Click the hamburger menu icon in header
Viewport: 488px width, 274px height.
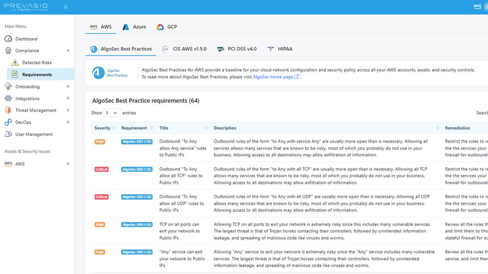click(x=66, y=6)
